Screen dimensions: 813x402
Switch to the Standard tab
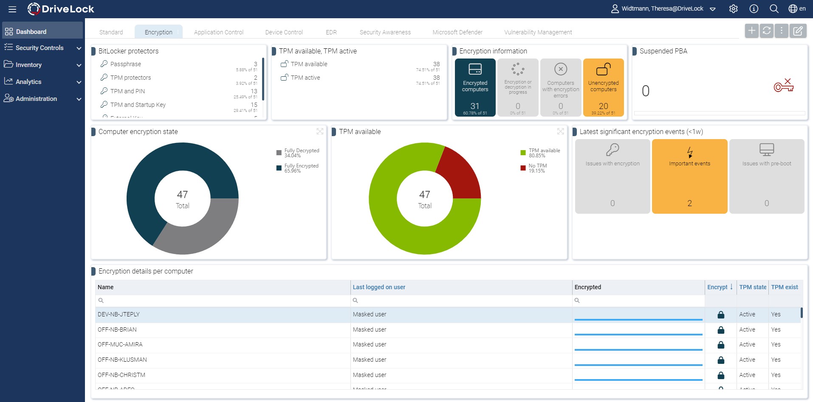(x=111, y=32)
